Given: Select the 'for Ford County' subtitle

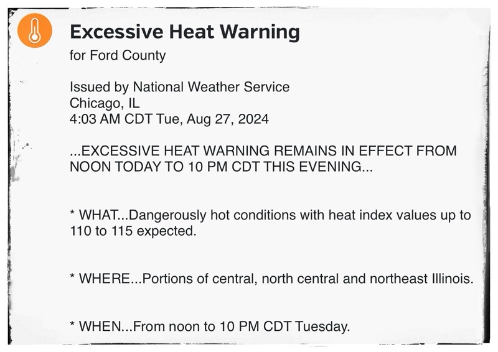Looking at the screenshot, I should [x=118, y=55].
